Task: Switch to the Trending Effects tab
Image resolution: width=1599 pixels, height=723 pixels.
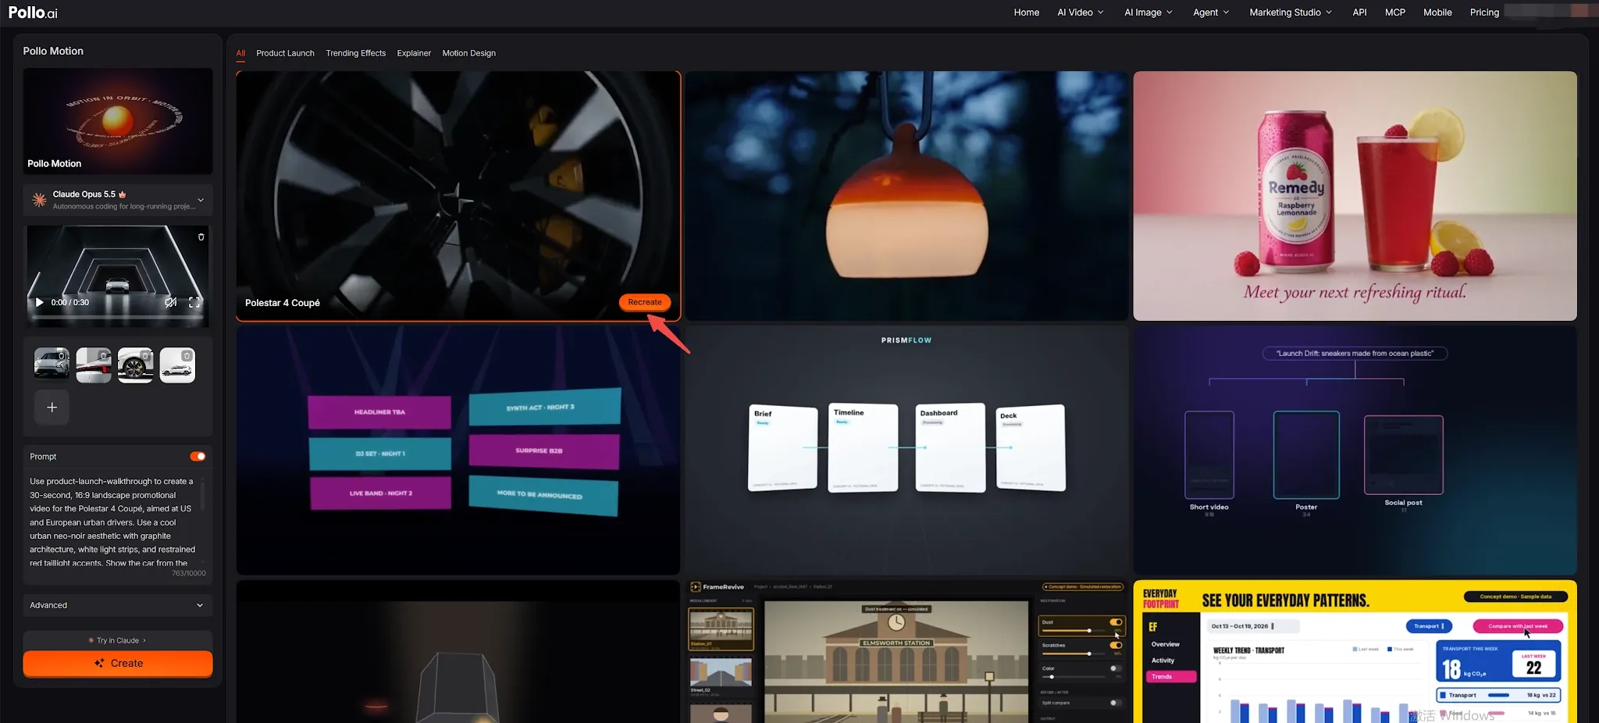Action: coord(355,53)
